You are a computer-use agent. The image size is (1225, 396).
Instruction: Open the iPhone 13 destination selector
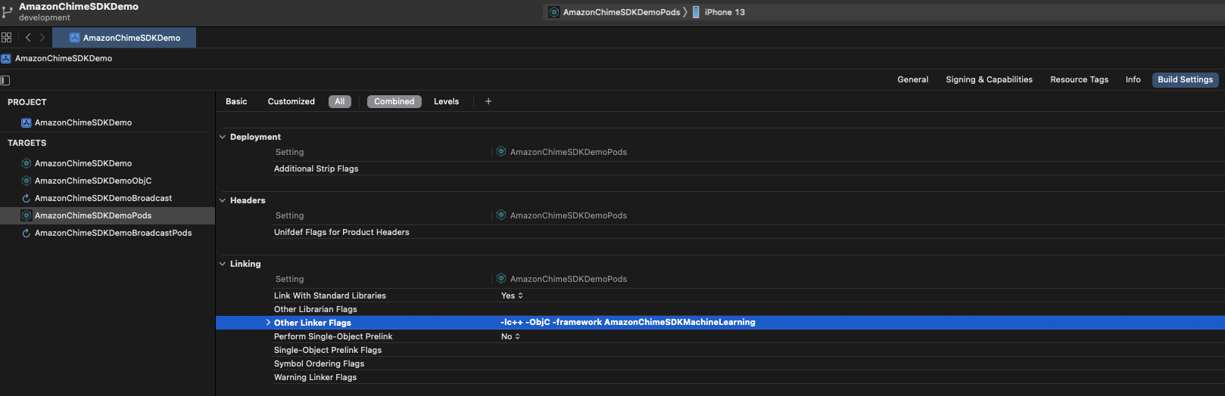click(x=718, y=12)
